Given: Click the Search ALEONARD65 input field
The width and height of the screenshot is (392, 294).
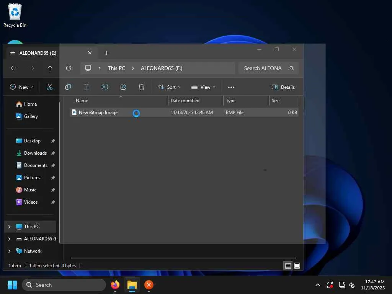Looking at the screenshot, I should click(264, 68).
